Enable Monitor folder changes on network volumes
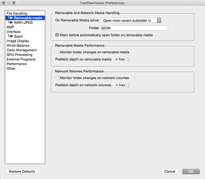The image size is (205, 179). click(57, 78)
